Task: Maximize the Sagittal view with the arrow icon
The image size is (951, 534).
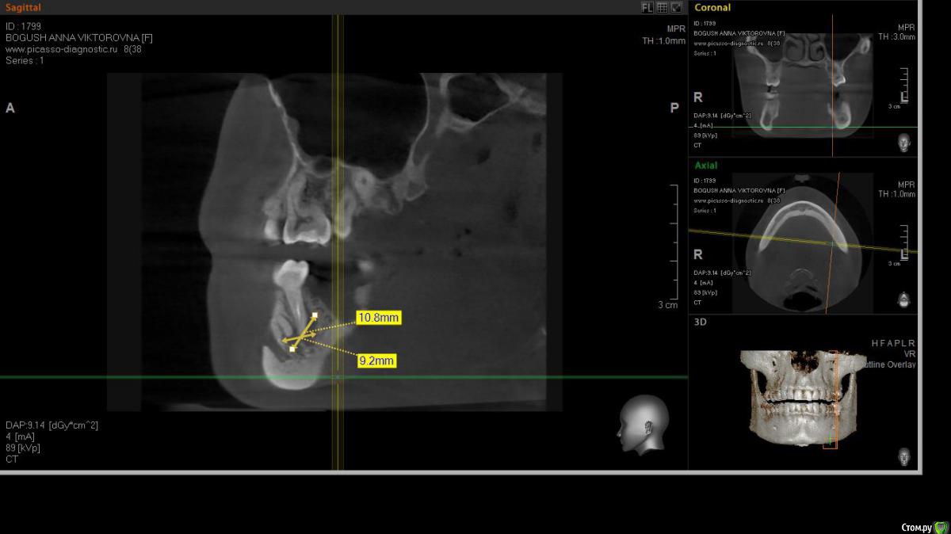Action: pos(676,8)
